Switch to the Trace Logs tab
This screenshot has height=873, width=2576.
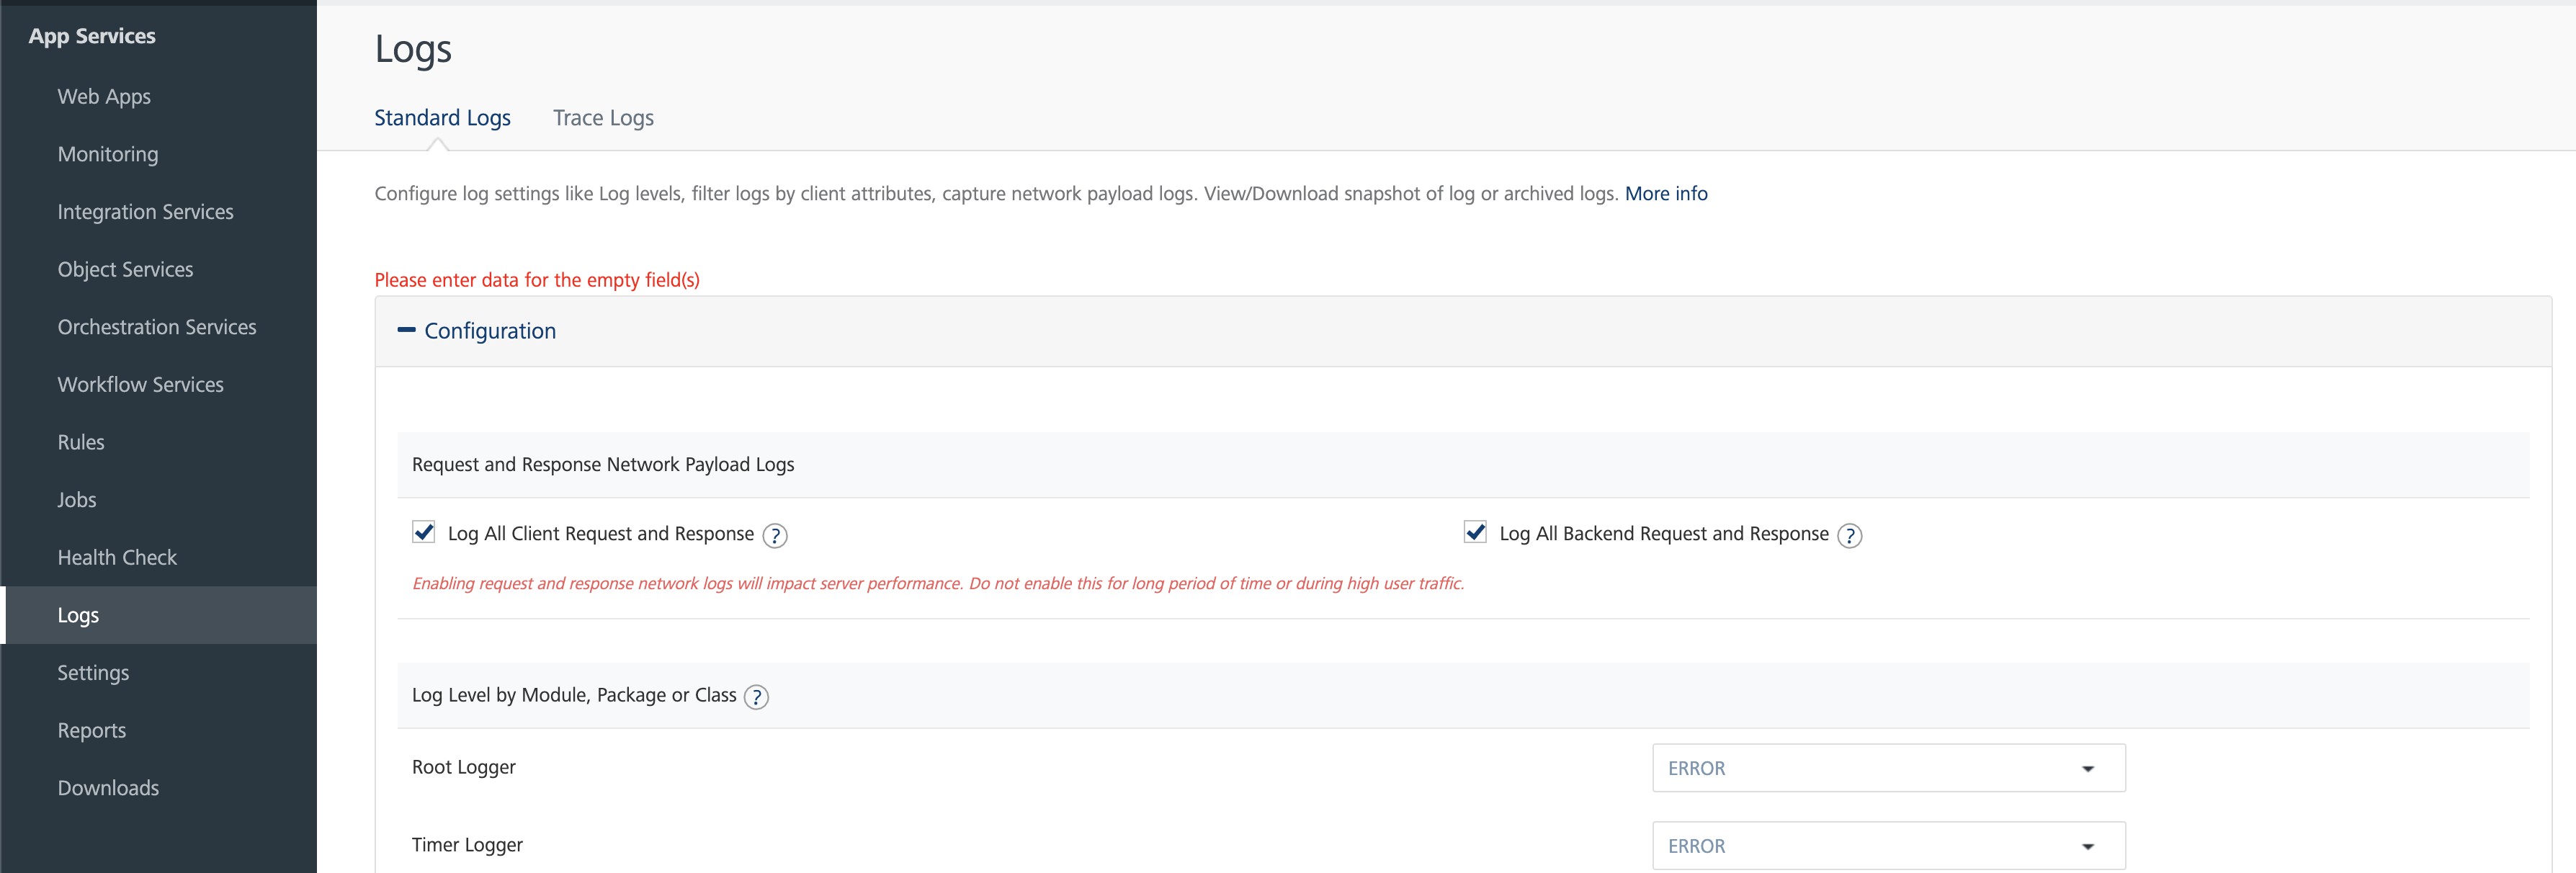coord(603,118)
